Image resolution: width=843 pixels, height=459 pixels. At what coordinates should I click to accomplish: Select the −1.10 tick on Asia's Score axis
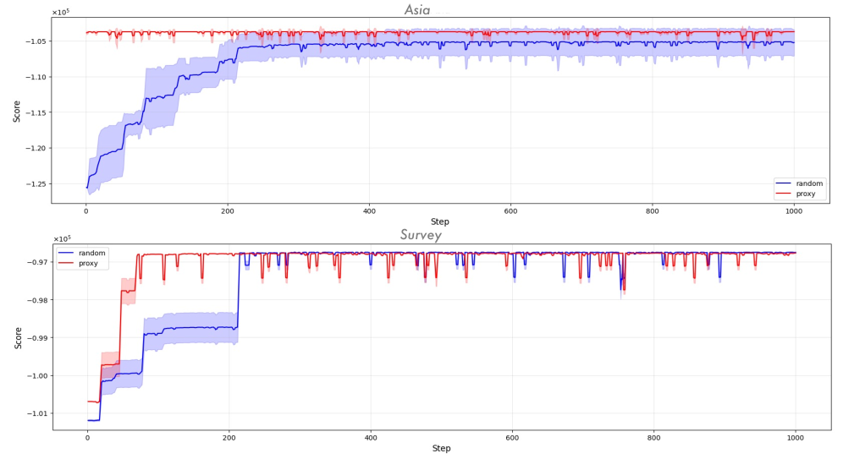click(36, 77)
